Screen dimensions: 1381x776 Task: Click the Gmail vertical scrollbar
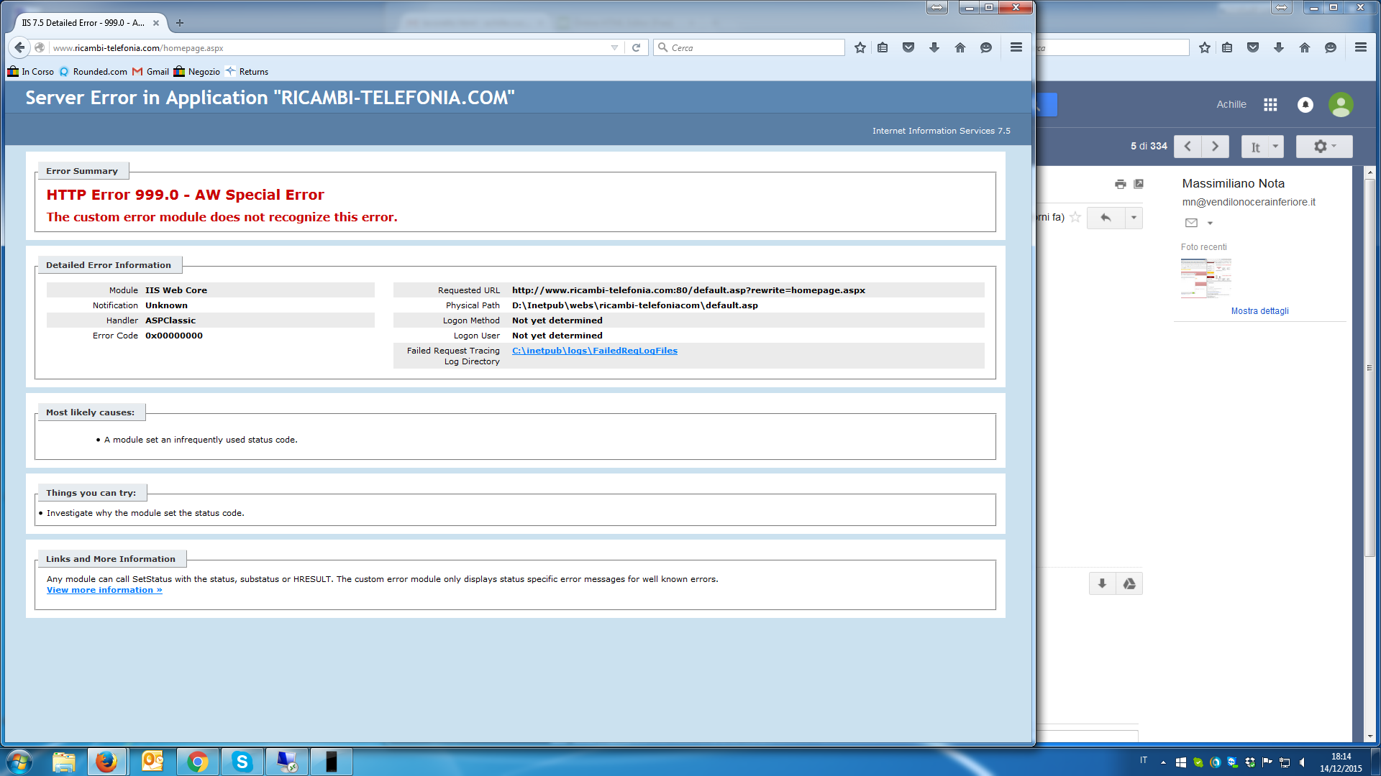point(1369,366)
